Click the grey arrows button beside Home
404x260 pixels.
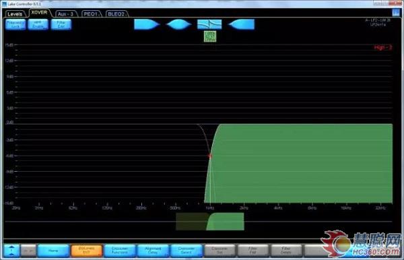point(28,251)
